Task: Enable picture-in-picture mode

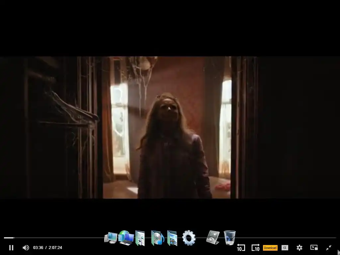Action: tap(314, 248)
